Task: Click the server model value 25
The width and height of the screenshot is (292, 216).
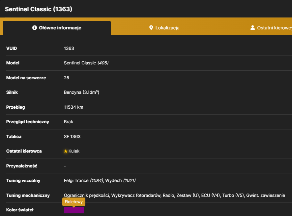Action: pos(67,78)
